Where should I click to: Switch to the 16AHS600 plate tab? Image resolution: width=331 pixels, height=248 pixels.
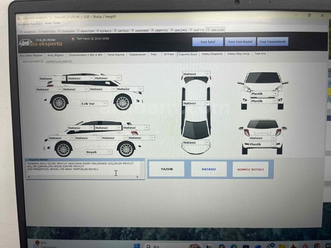(142, 30)
